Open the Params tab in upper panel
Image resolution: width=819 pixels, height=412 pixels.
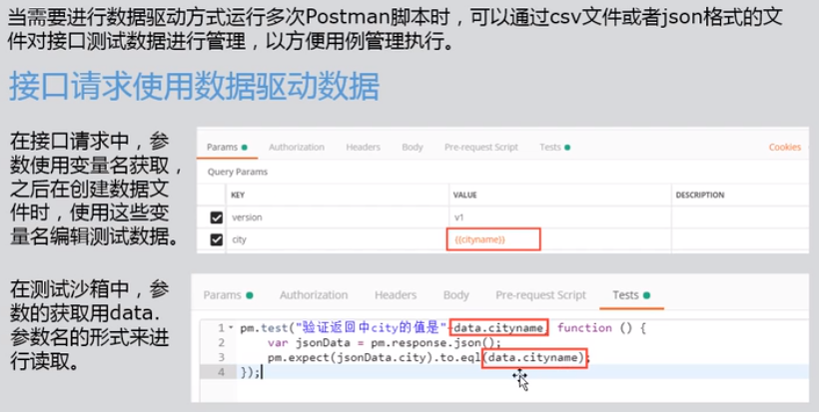coord(227,147)
